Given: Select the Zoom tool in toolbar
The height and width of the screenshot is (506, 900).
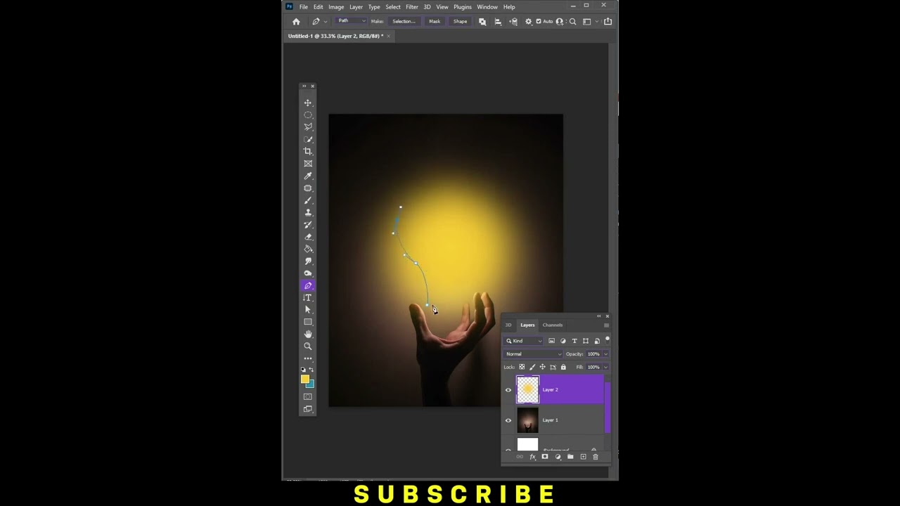Looking at the screenshot, I should coord(307,346).
